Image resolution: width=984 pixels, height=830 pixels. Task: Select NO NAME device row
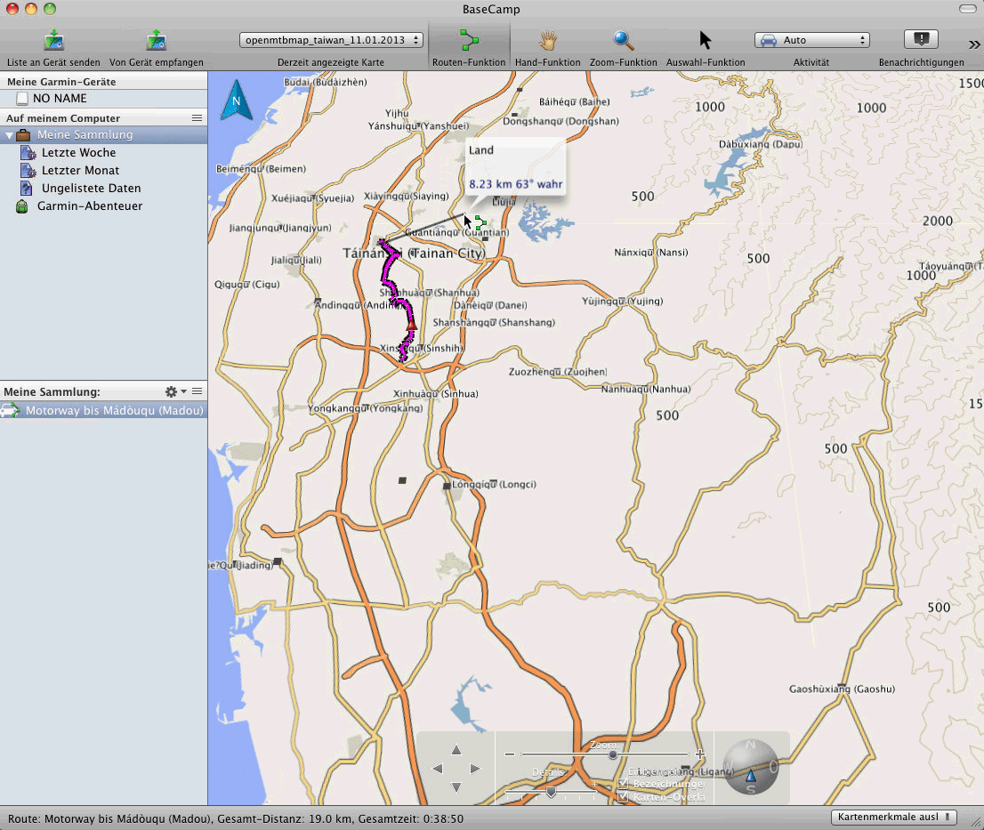[103, 99]
